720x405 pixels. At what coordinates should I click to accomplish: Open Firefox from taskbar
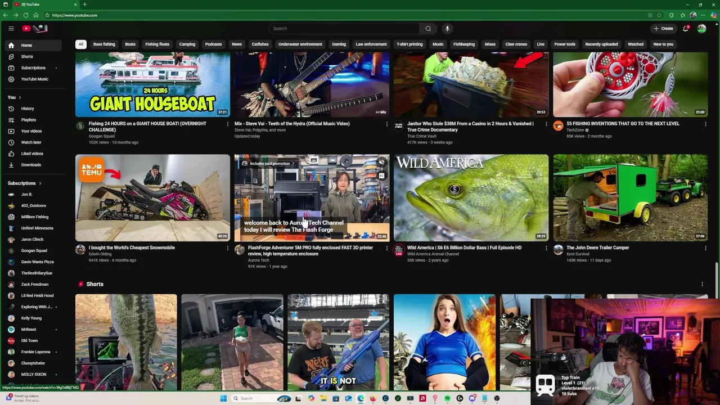tap(373, 398)
